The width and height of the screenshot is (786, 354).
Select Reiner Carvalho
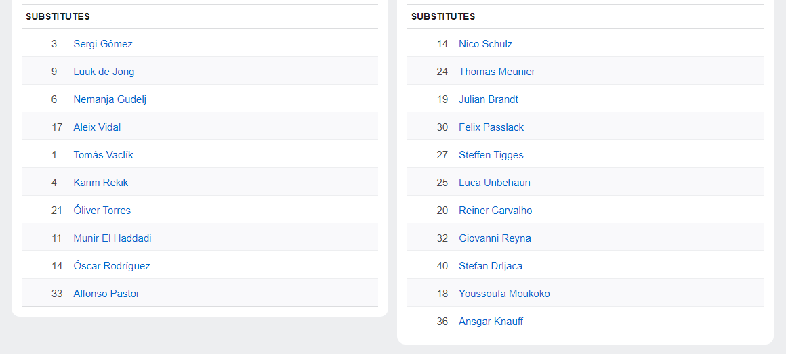pos(495,211)
